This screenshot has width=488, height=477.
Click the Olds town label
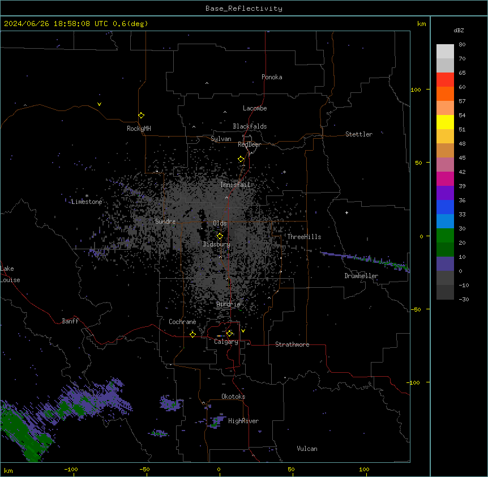(220, 223)
